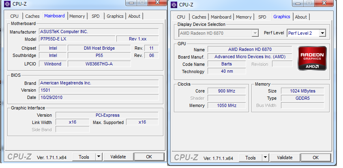Click PCI-Express graphic interface version
This screenshot has width=343, height=168.
107,115
